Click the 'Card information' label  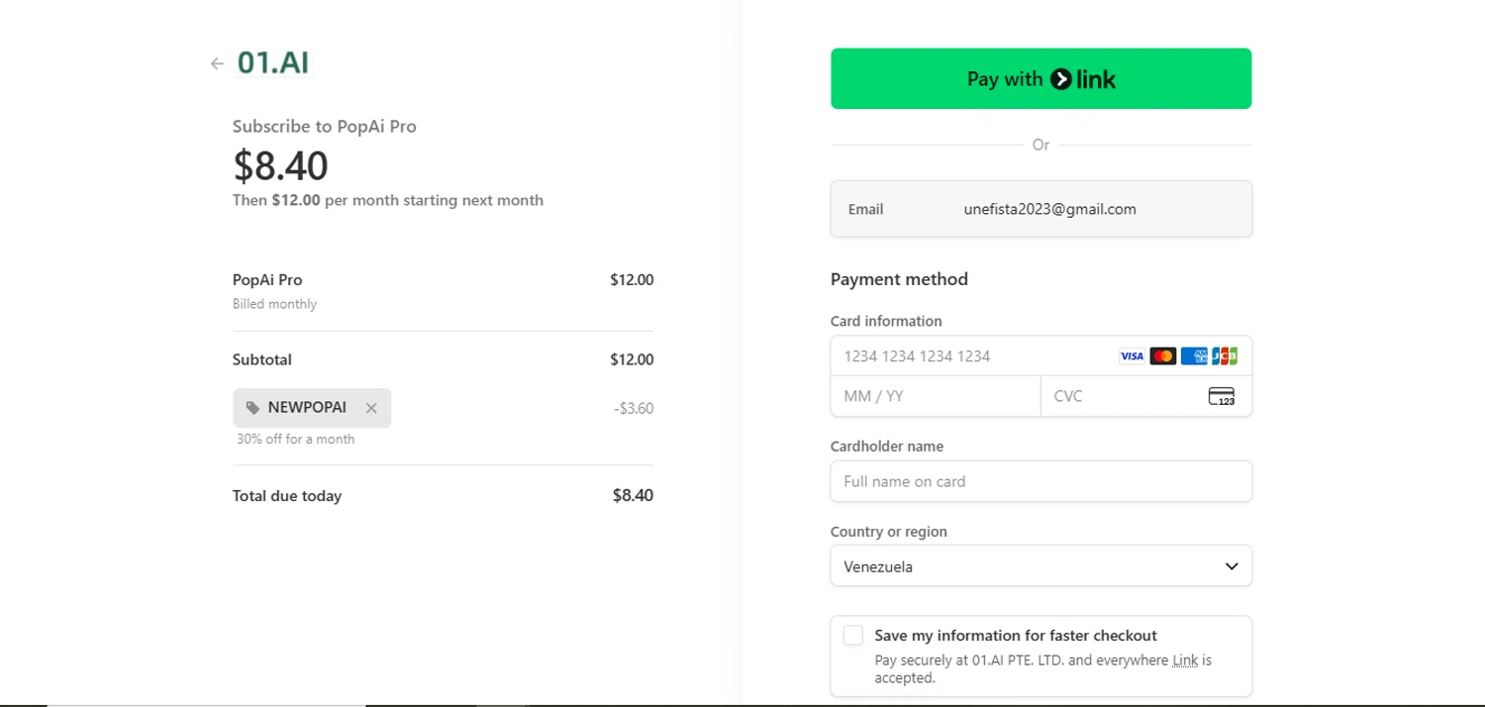tap(886, 321)
